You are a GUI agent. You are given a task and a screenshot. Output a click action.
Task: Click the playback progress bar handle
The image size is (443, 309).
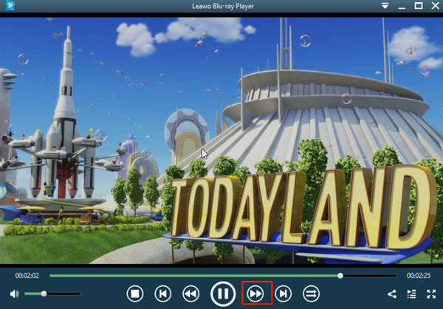point(340,276)
